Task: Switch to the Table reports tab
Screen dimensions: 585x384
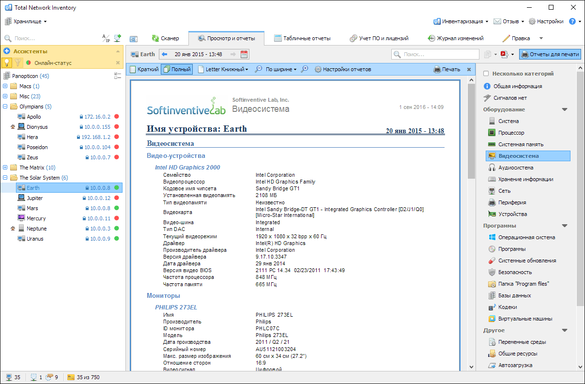Action: (302, 38)
